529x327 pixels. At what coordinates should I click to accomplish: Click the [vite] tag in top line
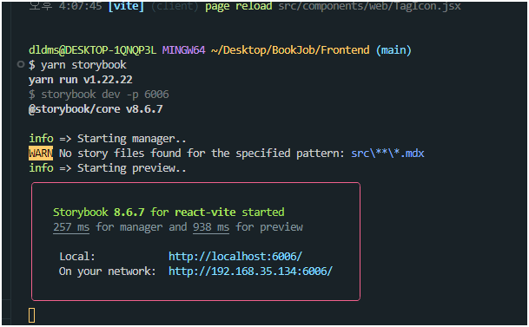(x=126, y=6)
